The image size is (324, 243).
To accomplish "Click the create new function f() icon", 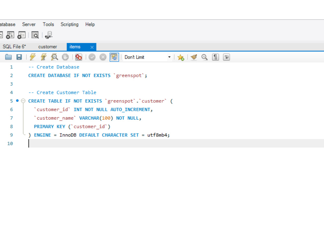I will tap(21, 35).
